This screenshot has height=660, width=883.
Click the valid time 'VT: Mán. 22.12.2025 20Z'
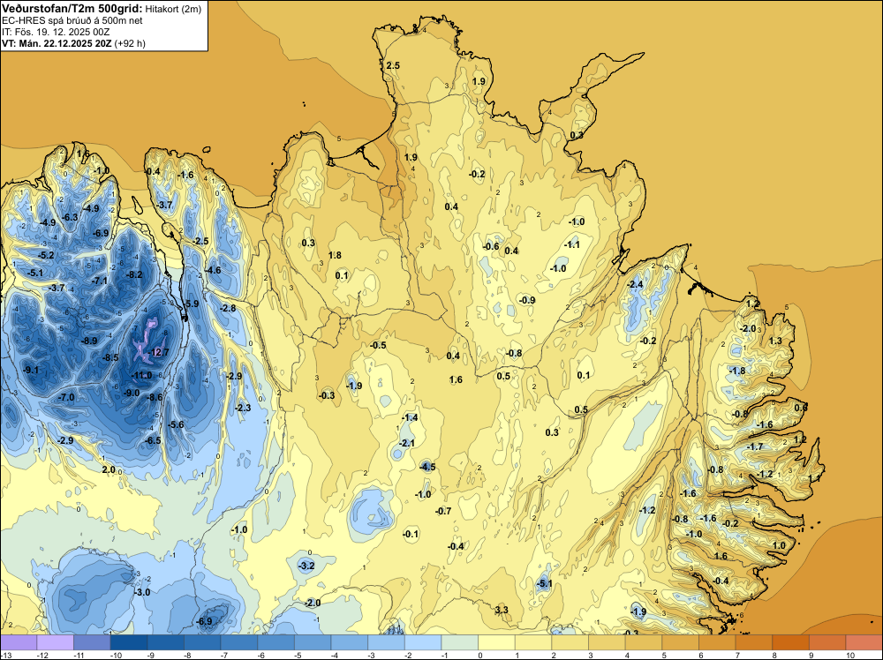point(57,43)
